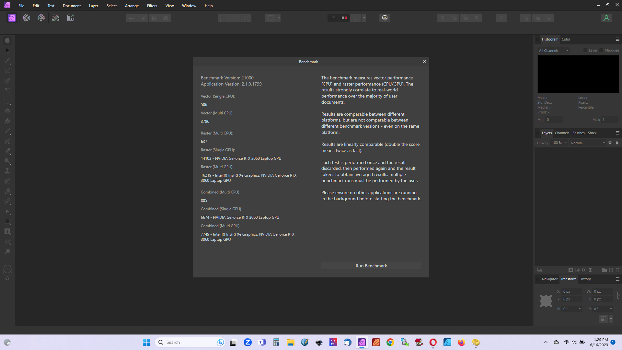Open the Navigator tab
Viewport: 622px width, 350px height.
click(549, 279)
